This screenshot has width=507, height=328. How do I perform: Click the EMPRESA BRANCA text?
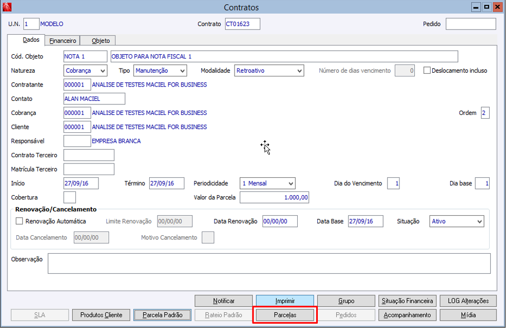[x=116, y=141]
